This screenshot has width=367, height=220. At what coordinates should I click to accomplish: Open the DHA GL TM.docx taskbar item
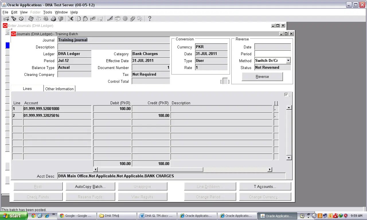point(156,216)
